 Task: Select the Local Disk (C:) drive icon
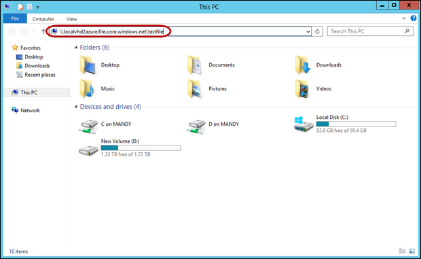click(x=304, y=124)
